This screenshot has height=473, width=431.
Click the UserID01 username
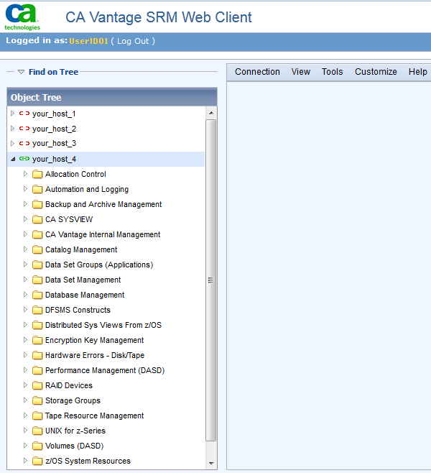click(x=88, y=41)
